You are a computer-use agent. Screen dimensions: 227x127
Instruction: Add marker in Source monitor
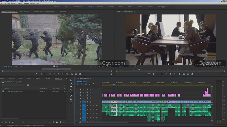37,74
